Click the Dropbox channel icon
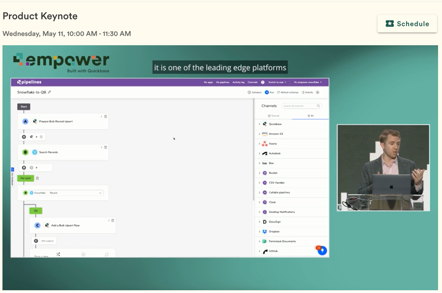The image size is (442, 293). click(265, 231)
